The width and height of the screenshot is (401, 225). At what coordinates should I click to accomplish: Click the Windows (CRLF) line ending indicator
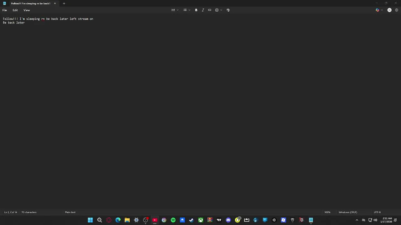pos(348,212)
